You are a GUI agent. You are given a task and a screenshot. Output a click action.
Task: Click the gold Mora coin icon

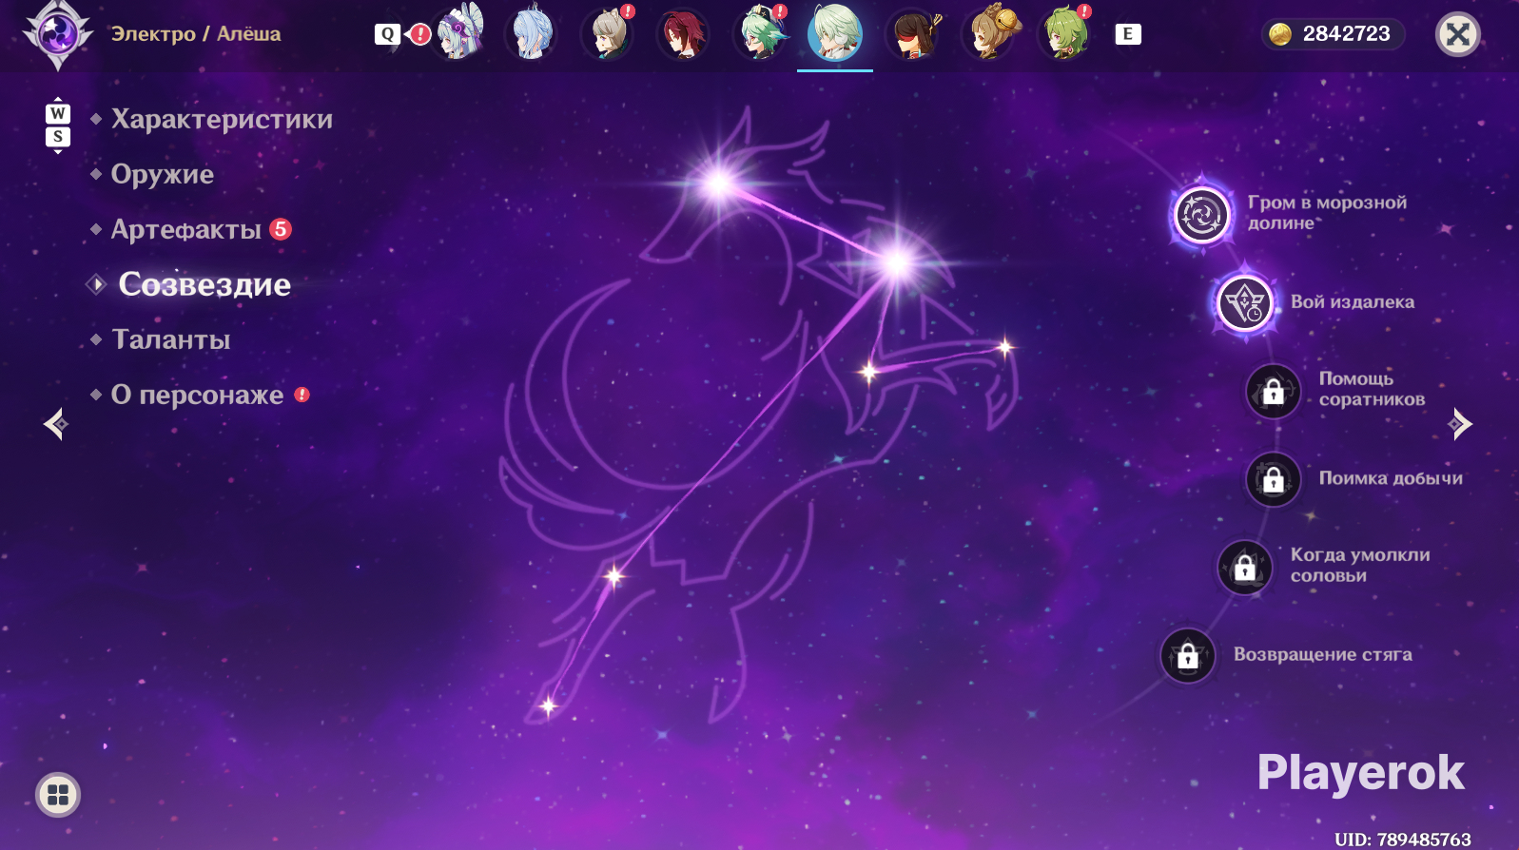click(x=1280, y=34)
